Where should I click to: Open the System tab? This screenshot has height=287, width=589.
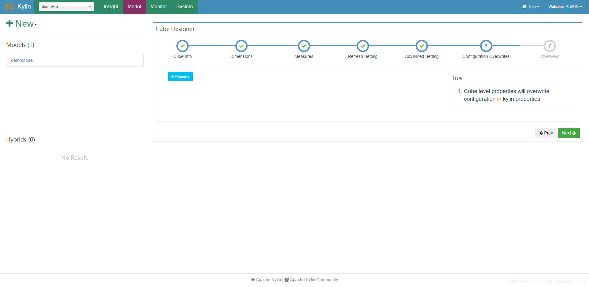click(x=185, y=7)
